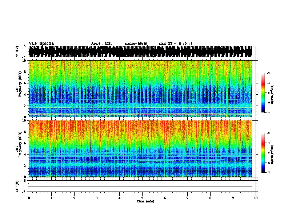Click the date "Apr. 4, 2021" in header

101,44
